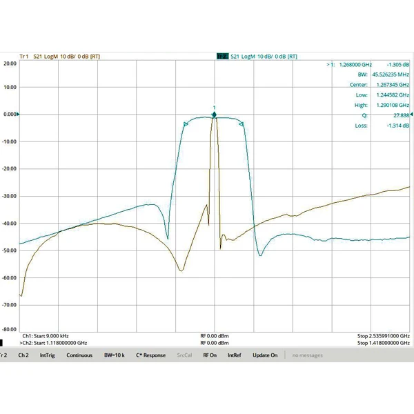Click the Low 1.244582 GHz readout
The width and height of the screenshot is (414, 414).
382,95
